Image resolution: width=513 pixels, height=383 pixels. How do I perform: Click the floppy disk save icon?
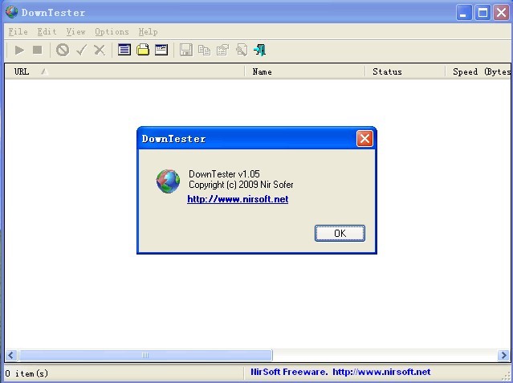pyautogui.click(x=185, y=50)
